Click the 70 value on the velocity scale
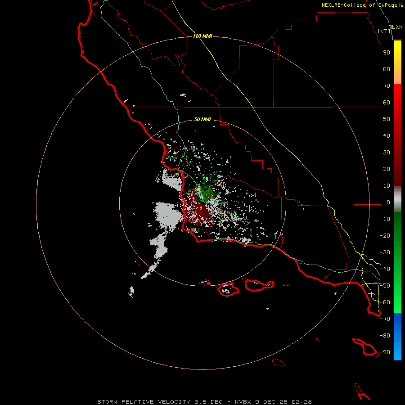Screen dimensions: 405x405 pos(387,86)
